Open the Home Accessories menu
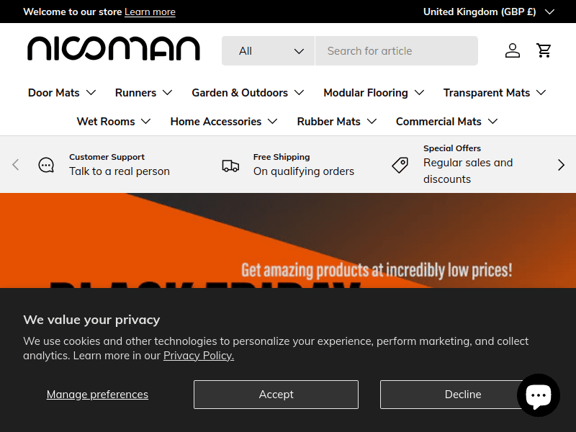Image resolution: width=576 pixels, height=432 pixels. [x=224, y=121]
